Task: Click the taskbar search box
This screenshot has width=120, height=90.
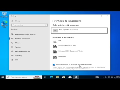Action: click(x=24, y=77)
